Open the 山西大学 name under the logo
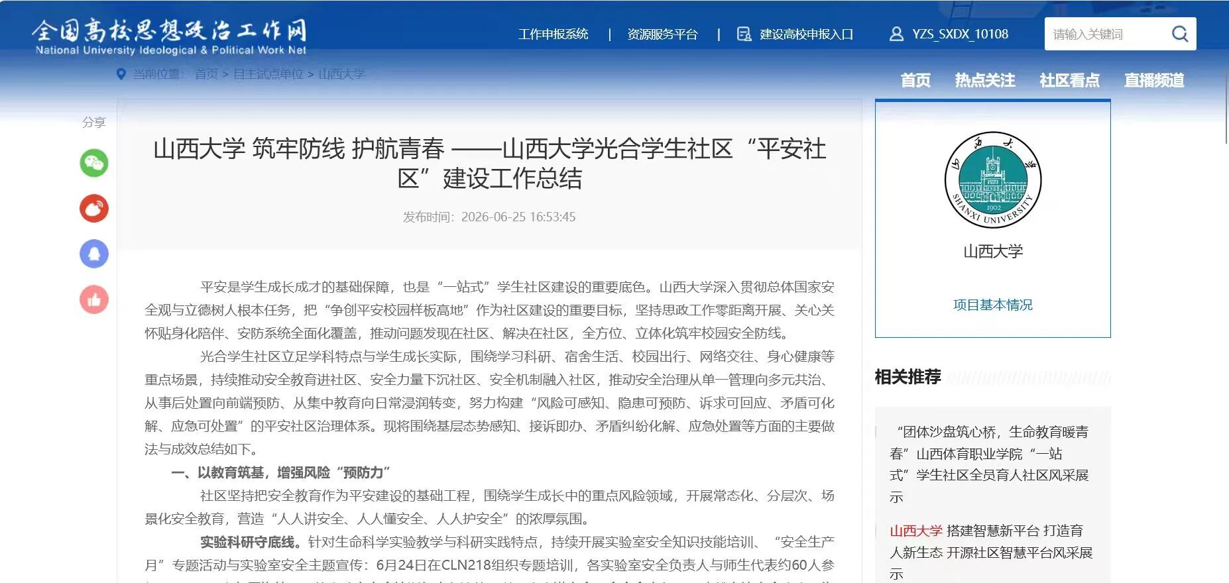The height and width of the screenshot is (583, 1229). pyautogui.click(x=992, y=251)
